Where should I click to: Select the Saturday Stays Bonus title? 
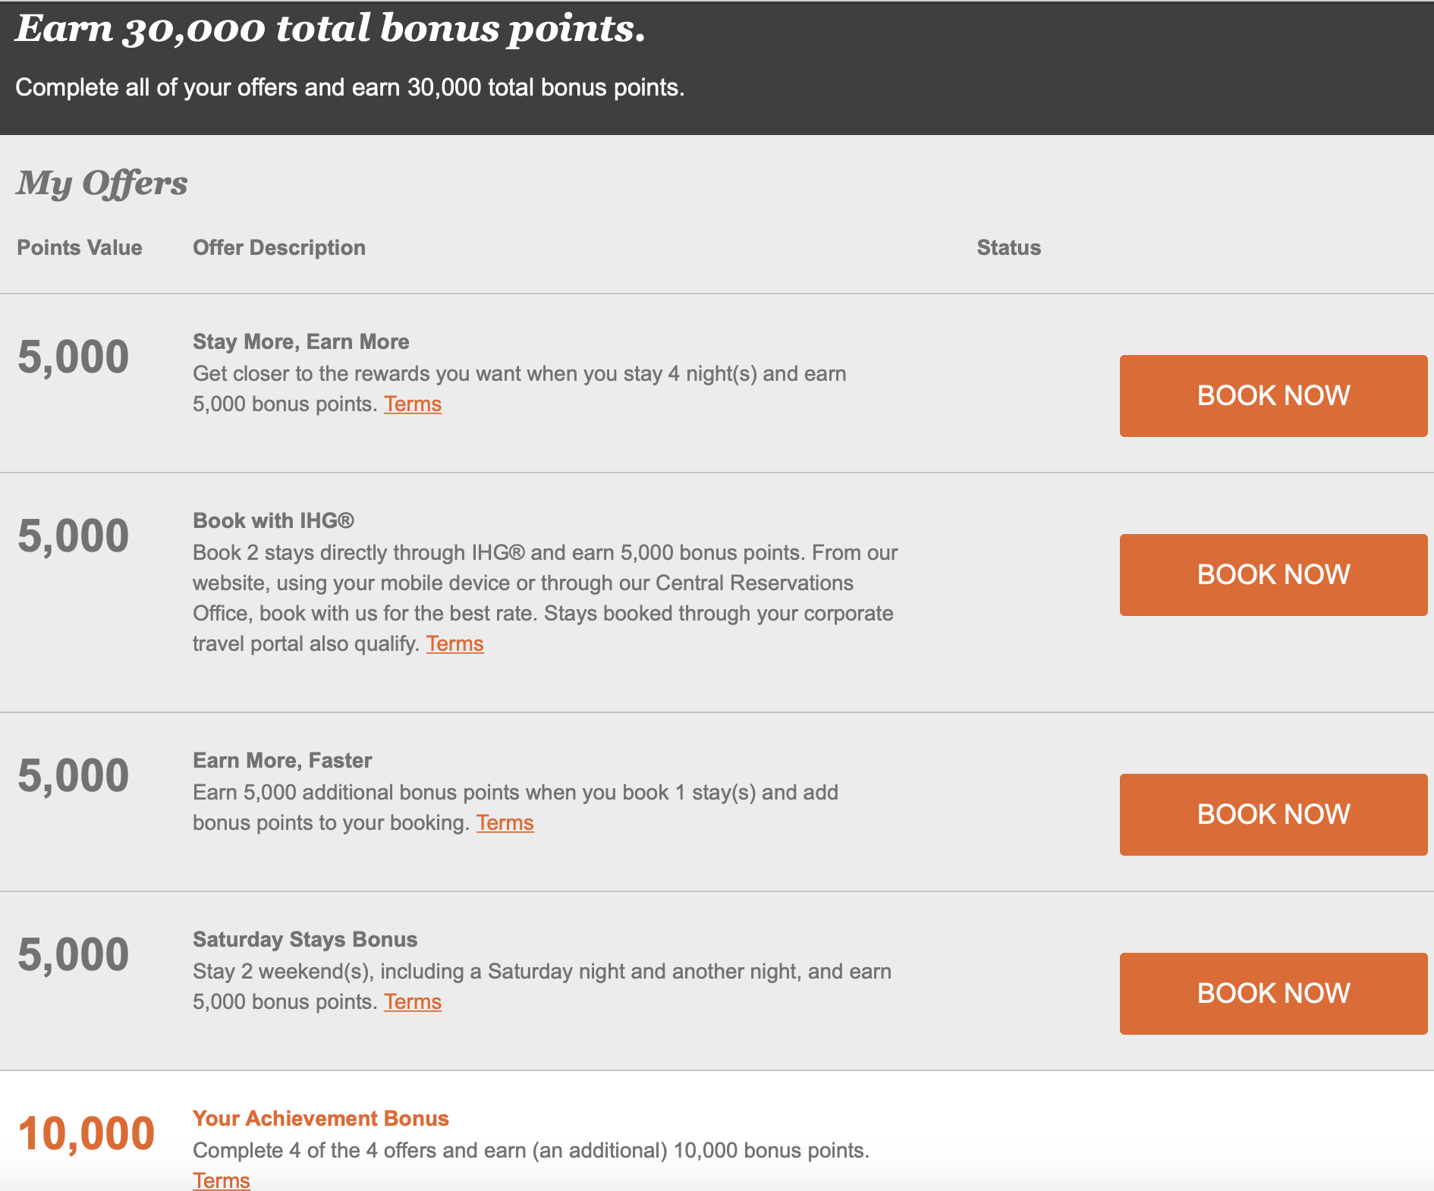[x=305, y=940]
